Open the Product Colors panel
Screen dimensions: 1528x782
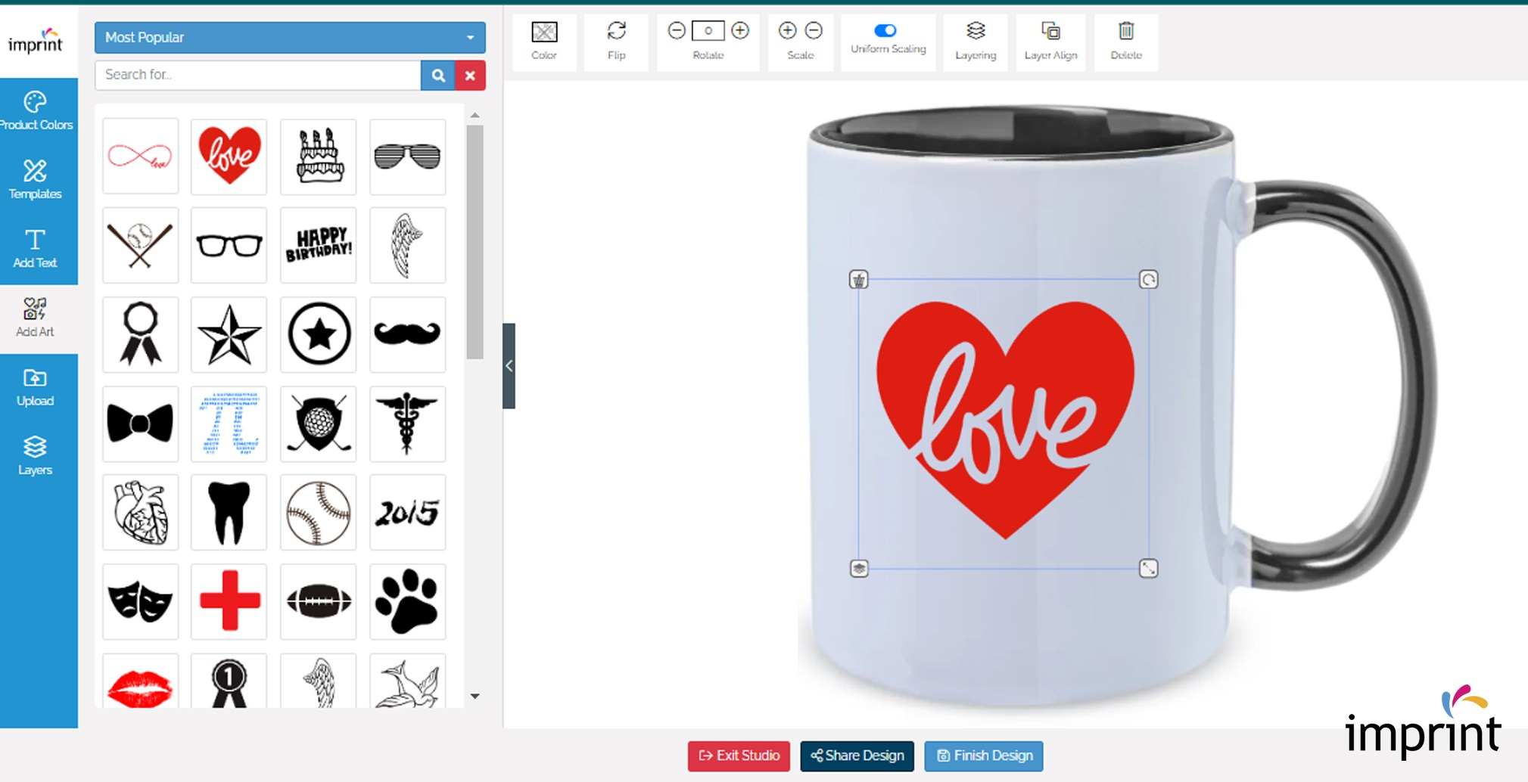[x=35, y=110]
